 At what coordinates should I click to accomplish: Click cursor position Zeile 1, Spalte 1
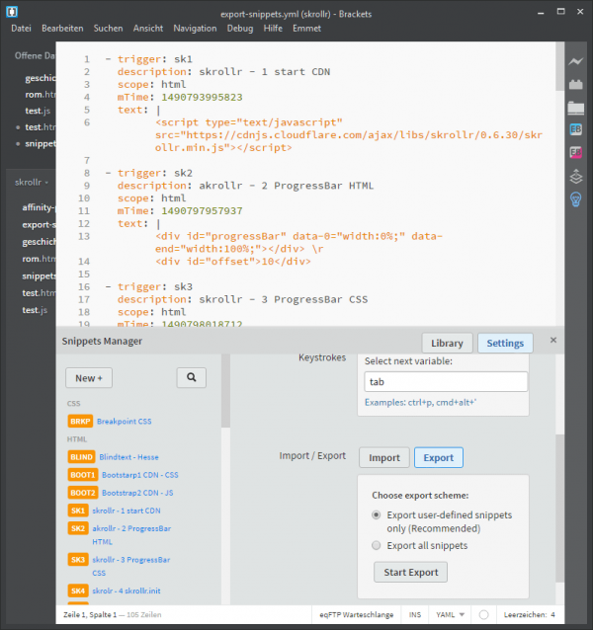[90, 615]
